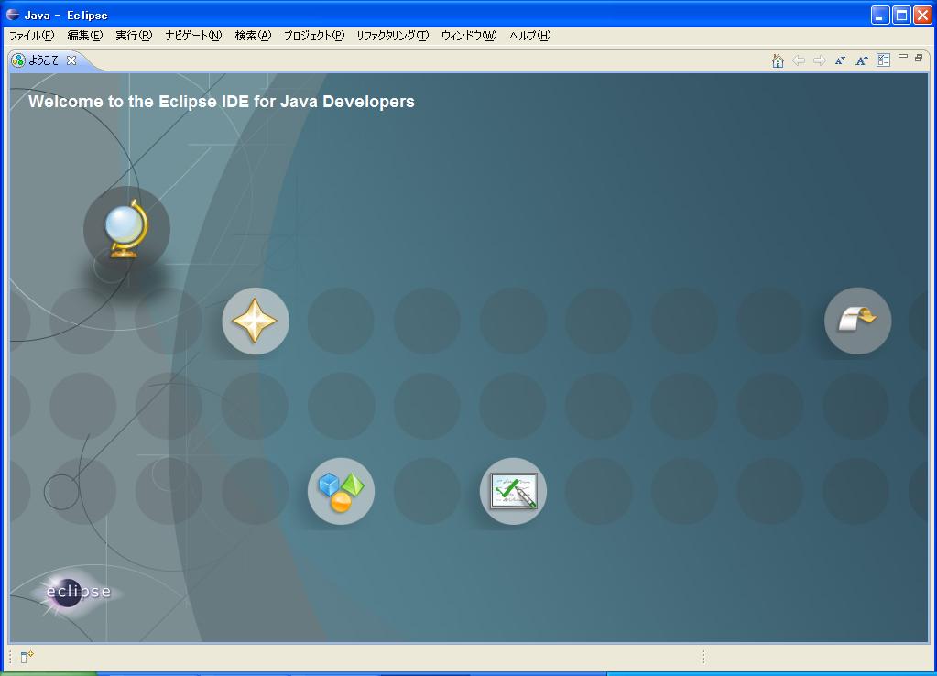Image resolution: width=937 pixels, height=676 pixels.
Task: Click the Eclipse icon in title bar
Action: (x=13, y=15)
